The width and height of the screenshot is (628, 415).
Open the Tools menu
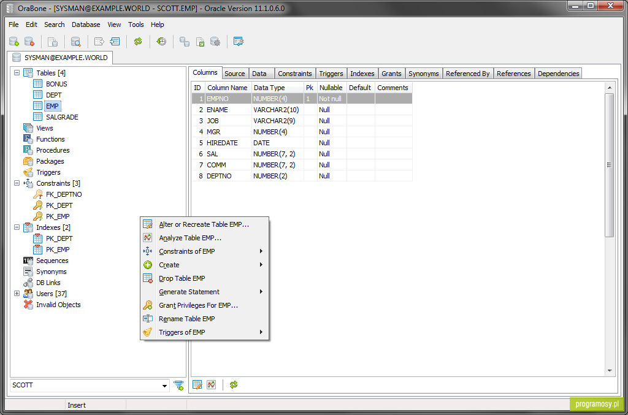pyautogui.click(x=136, y=25)
